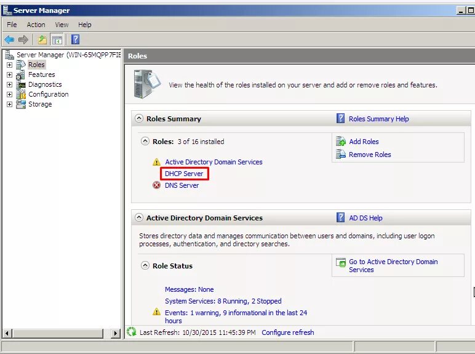Open the Roles Summary Help link
475x354 pixels.
pos(378,119)
